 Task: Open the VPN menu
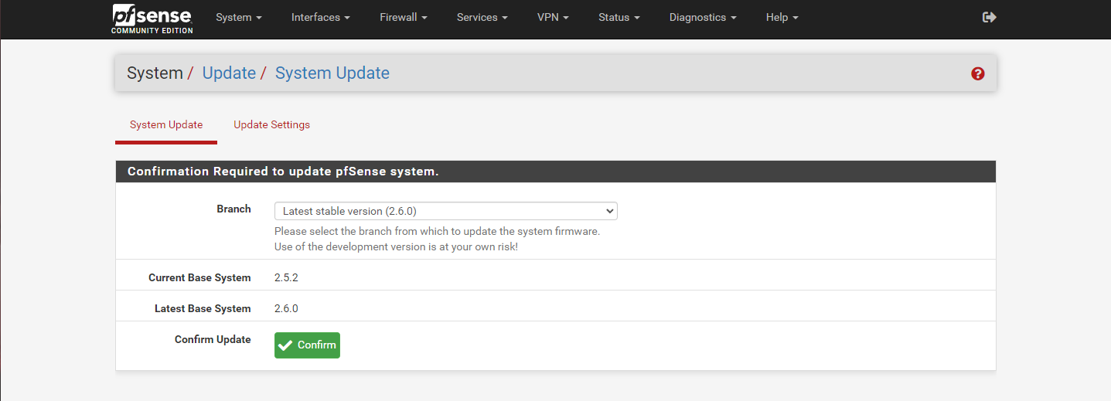[x=553, y=17]
